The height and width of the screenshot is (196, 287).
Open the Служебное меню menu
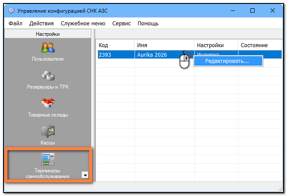pos(83,24)
